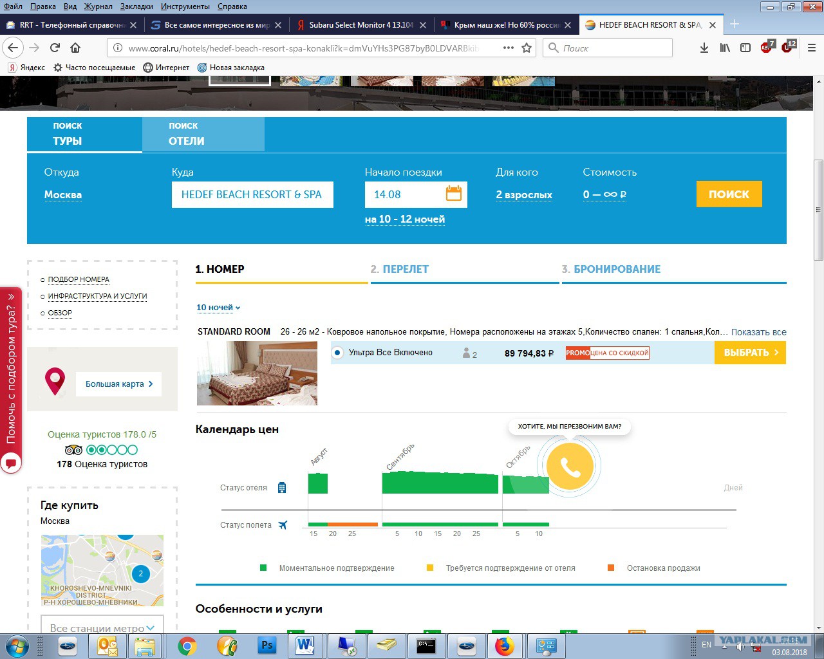The height and width of the screenshot is (659, 824).
Task: Go to step 2. Перелет
Action: [x=399, y=269]
